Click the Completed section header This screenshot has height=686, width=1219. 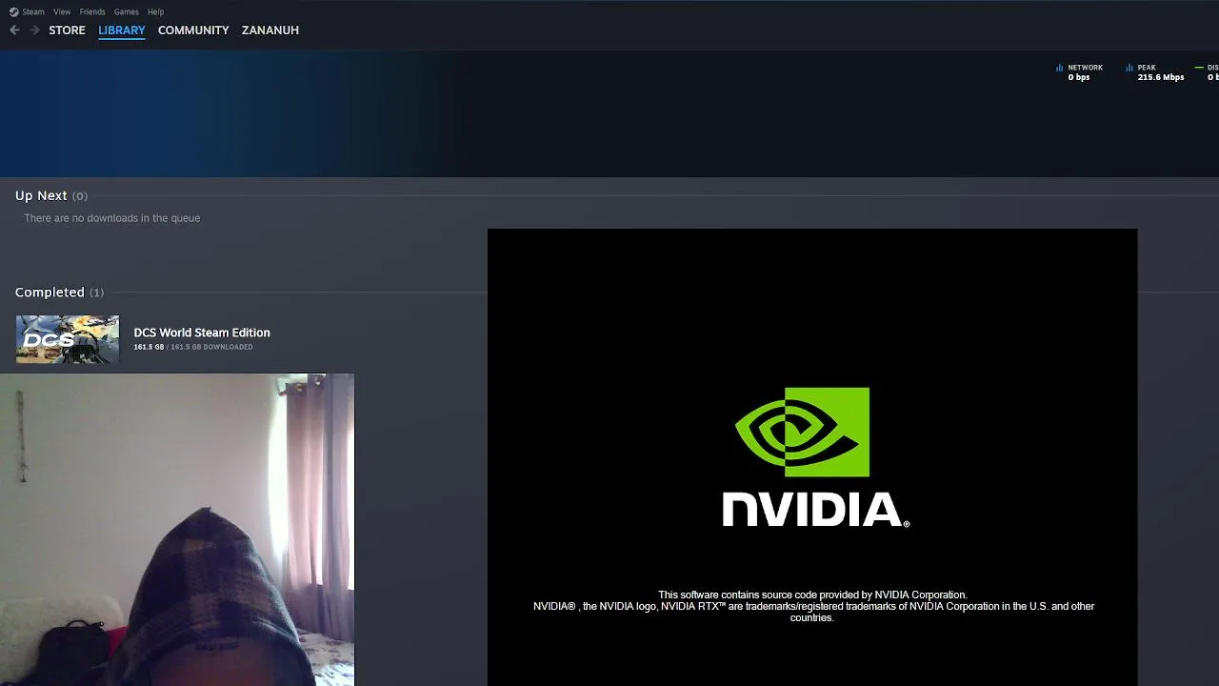pos(59,292)
